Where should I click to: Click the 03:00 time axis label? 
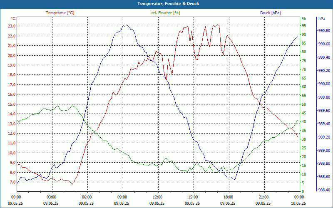click(52, 197)
